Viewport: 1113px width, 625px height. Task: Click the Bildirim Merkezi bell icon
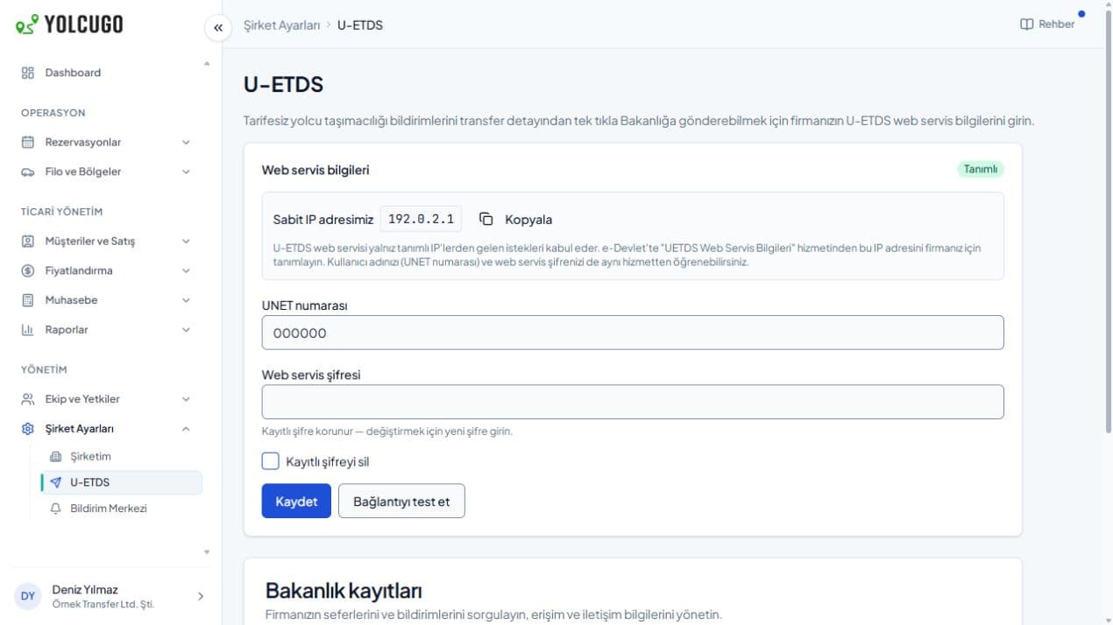(x=56, y=509)
